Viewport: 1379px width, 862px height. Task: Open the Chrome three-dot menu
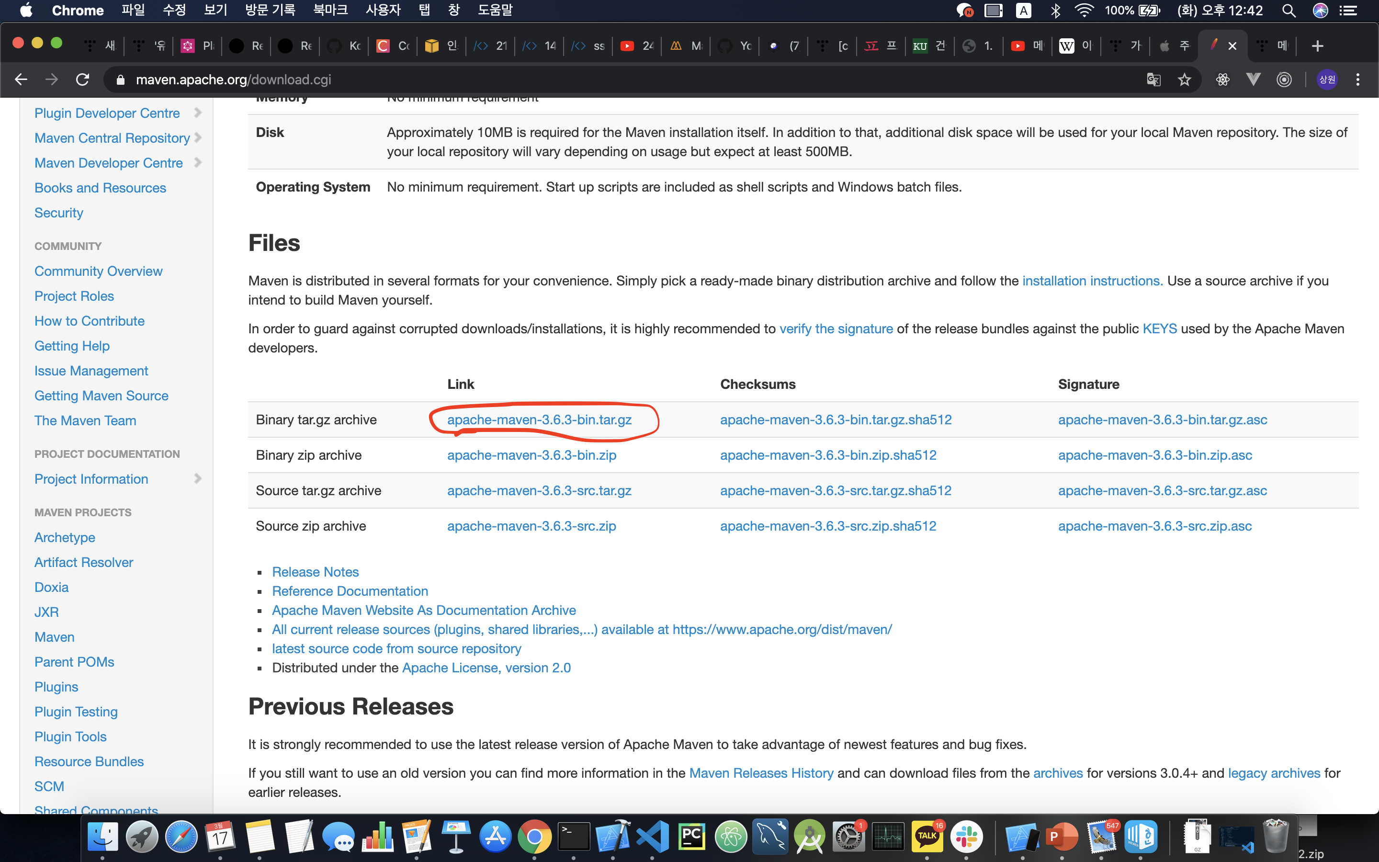(1358, 80)
